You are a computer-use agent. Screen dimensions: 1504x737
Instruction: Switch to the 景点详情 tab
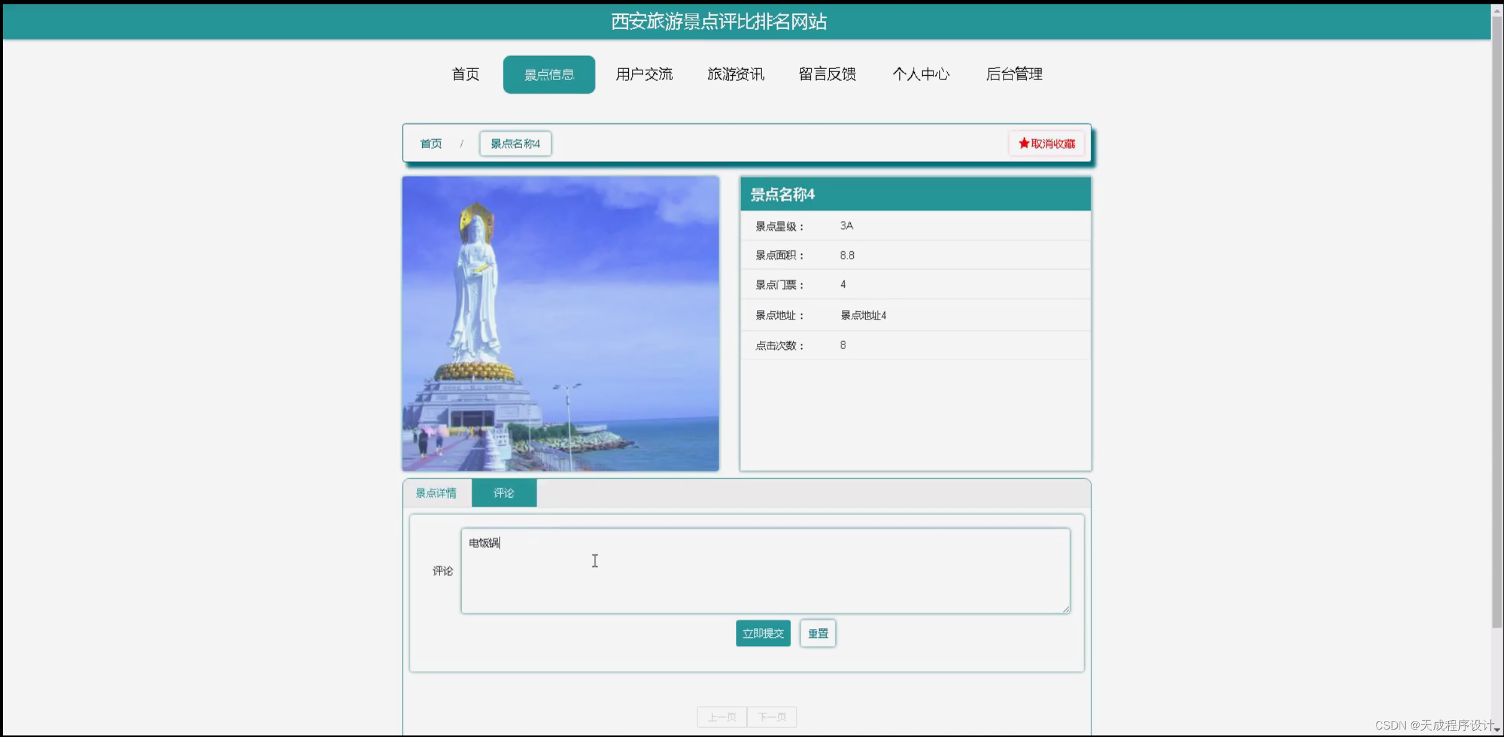pyautogui.click(x=436, y=493)
